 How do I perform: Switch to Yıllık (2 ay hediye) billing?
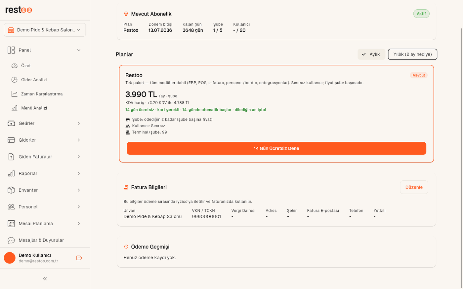(x=412, y=54)
